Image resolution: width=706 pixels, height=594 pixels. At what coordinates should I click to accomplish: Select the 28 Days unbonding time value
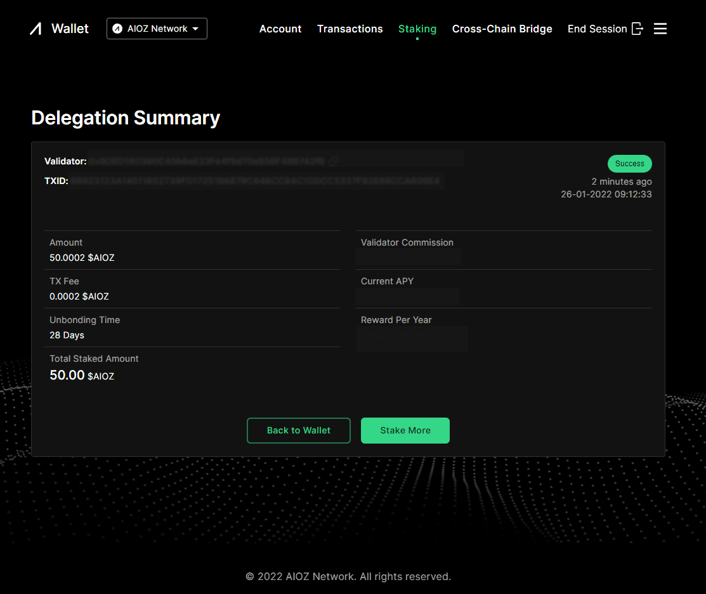(x=67, y=335)
